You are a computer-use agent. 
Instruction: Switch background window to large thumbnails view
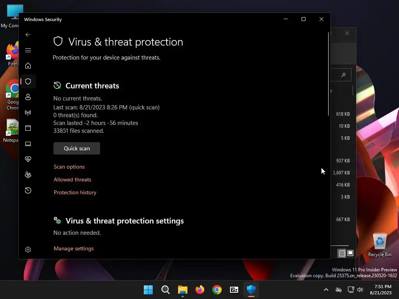(x=350, y=253)
